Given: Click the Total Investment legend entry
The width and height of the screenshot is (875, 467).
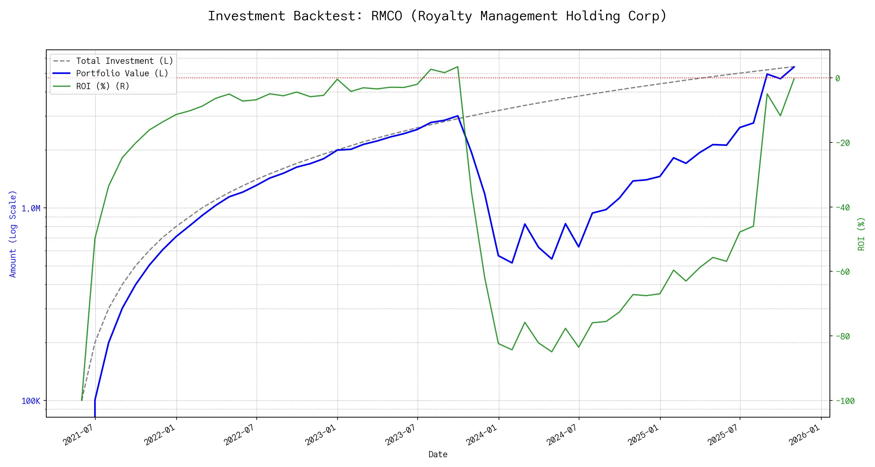Looking at the screenshot, I should [x=124, y=61].
